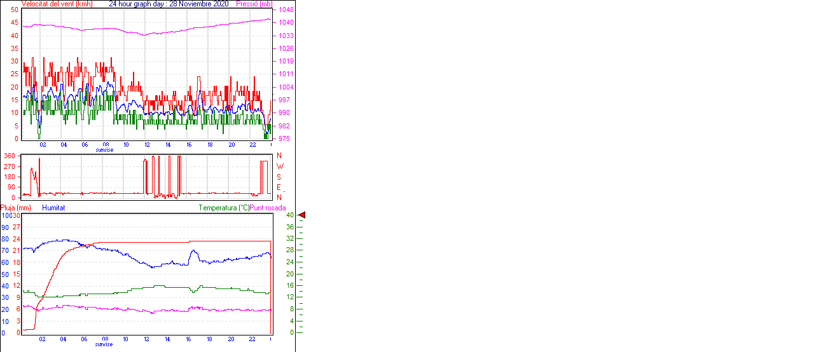Click the 'Pressió (mb)' axis title
Viewport: 814px width, 352px height.
(x=253, y=4)
